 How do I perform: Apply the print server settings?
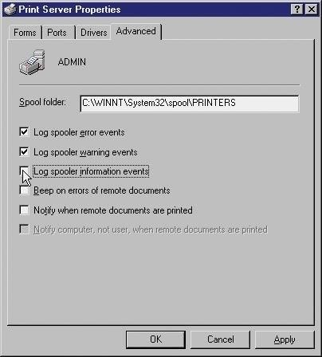(x=285, y=339)
